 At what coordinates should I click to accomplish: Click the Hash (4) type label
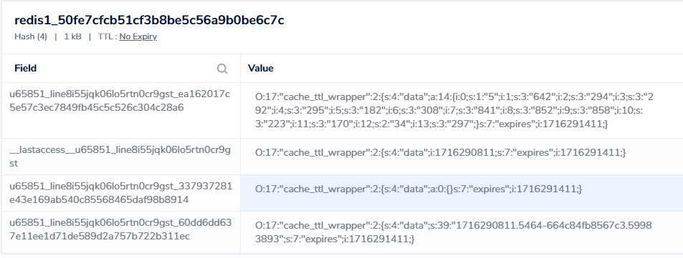[31, 36]
